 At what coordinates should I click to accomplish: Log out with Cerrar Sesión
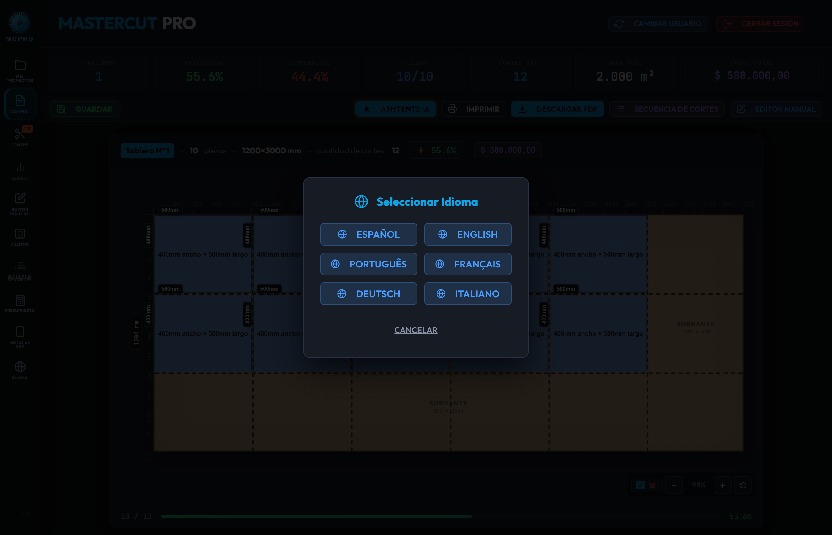click(760, 23)
